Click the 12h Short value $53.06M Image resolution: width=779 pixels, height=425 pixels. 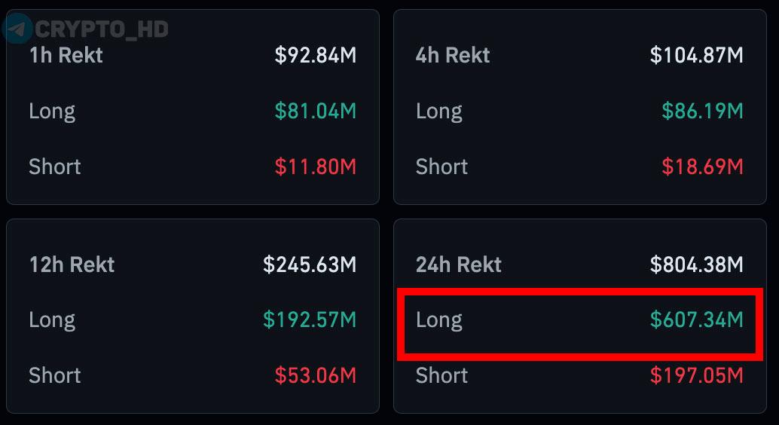point(315,375)
